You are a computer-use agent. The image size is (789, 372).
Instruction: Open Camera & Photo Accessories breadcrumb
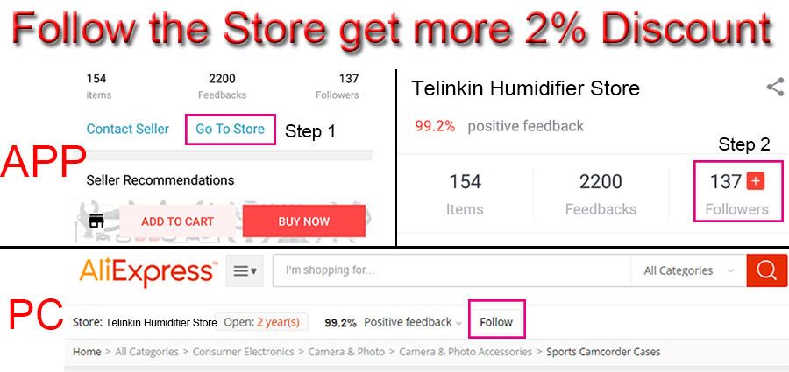point(466,352)
